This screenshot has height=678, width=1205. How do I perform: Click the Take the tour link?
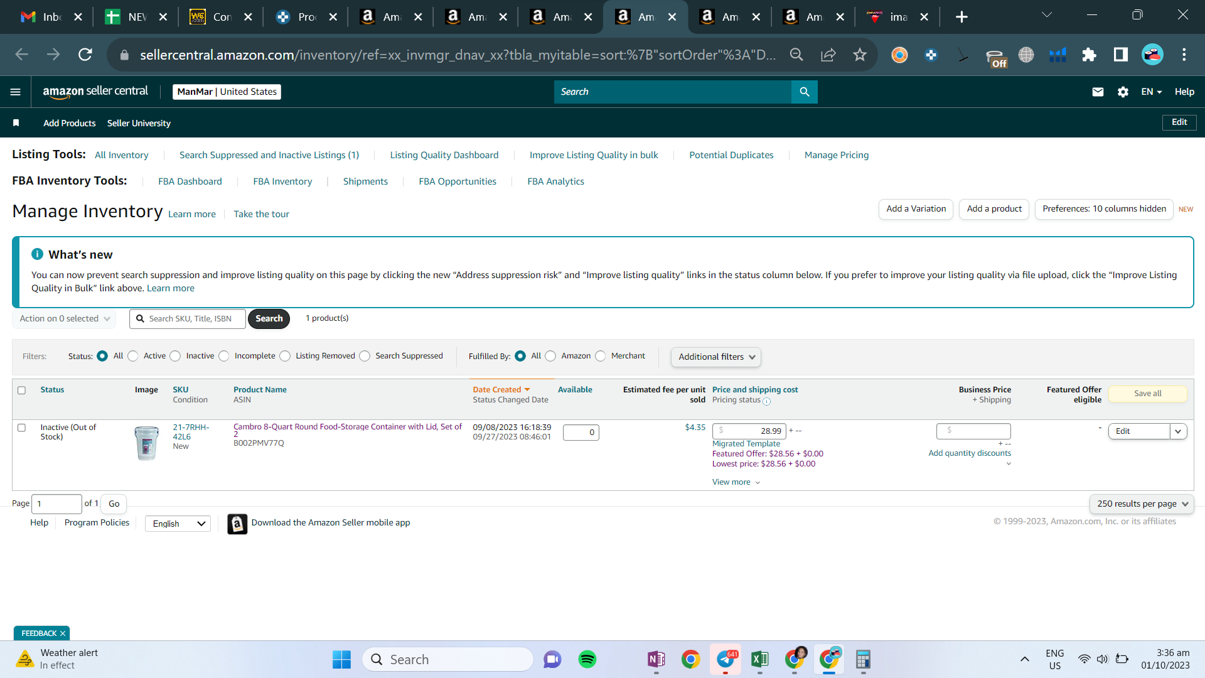click(261, 214)
